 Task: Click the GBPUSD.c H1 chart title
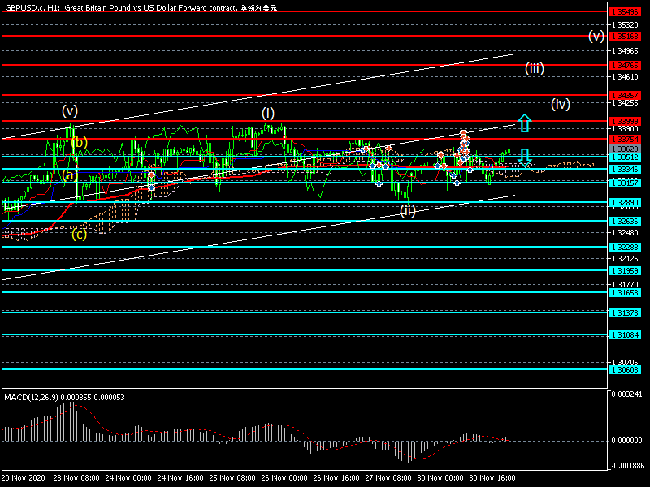coord(141,7)
